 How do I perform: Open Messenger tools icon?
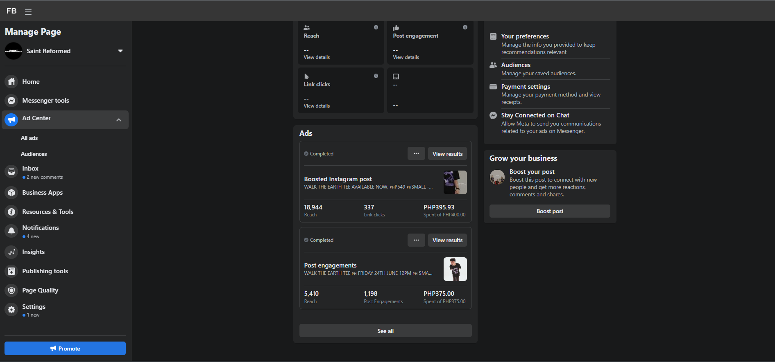[11, 101]
